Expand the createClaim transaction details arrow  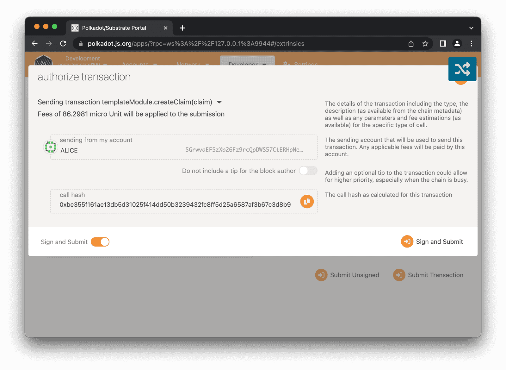[x=219, y=102]
